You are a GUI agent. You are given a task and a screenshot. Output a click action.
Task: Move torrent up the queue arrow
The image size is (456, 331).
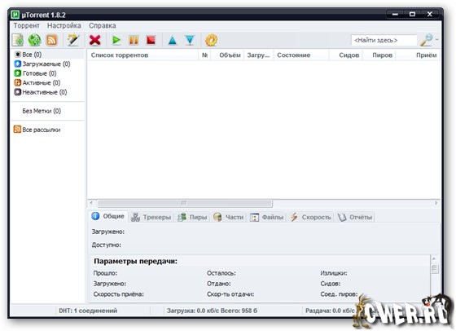coord(173,40)
